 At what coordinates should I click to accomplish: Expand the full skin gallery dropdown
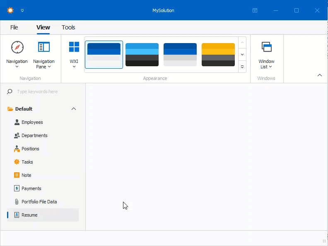[x=242, y=67]
